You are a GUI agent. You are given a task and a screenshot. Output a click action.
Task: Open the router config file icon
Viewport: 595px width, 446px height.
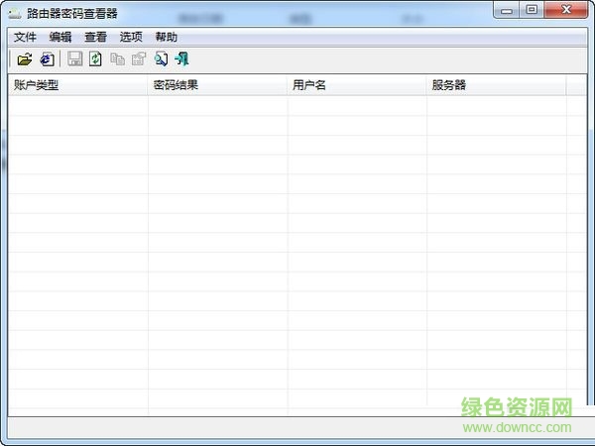24,59
